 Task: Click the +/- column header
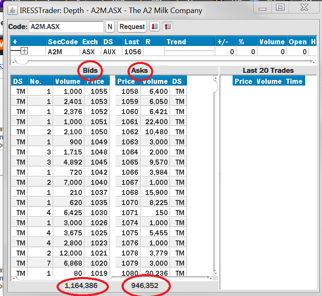(225, 42)
